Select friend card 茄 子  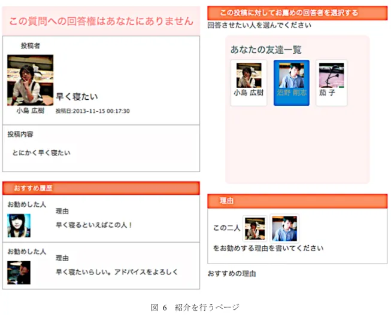click(331, 83)
